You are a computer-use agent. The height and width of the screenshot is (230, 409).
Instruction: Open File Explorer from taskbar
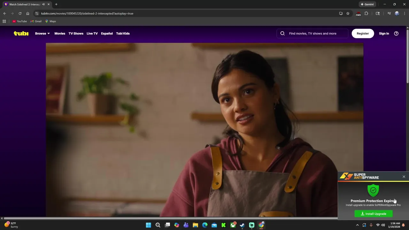coord(195,225)
